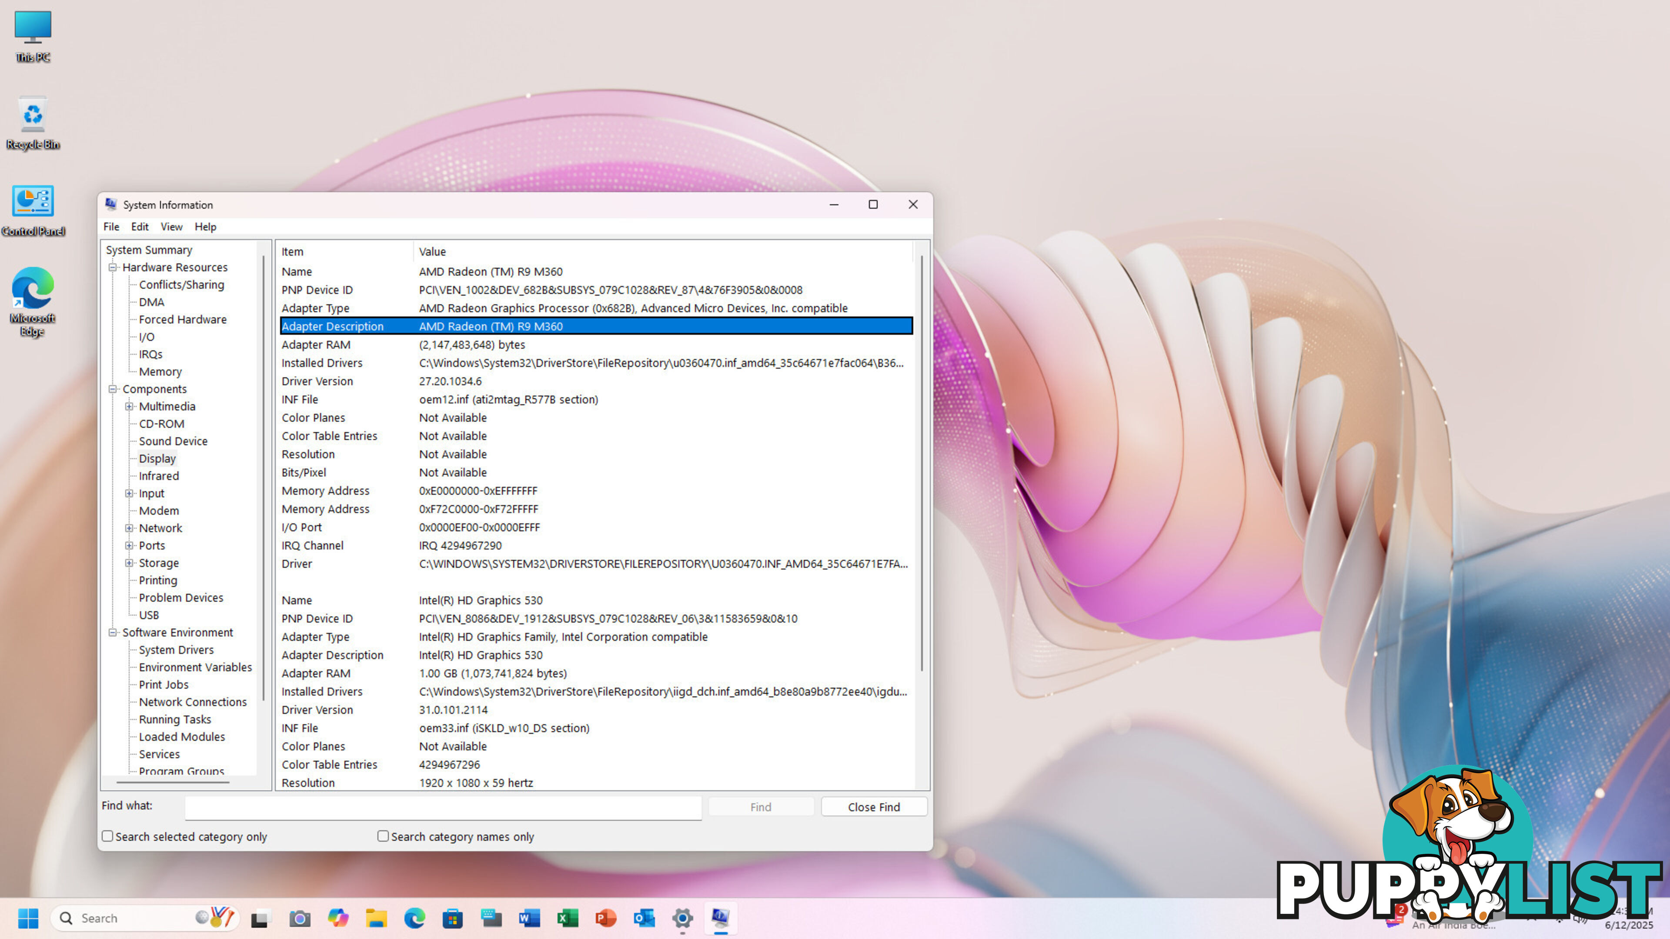The height and width of the screenshot is (939, 1670).
Task: Open Microsoft Store from taskbar
Action: [452, 918]
